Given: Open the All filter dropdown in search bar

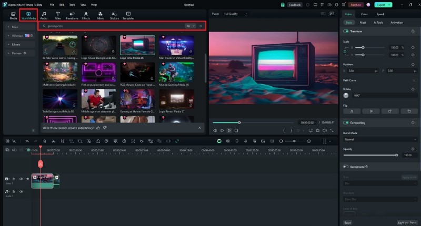Looking at the screenshot, I should coord(190,26).
